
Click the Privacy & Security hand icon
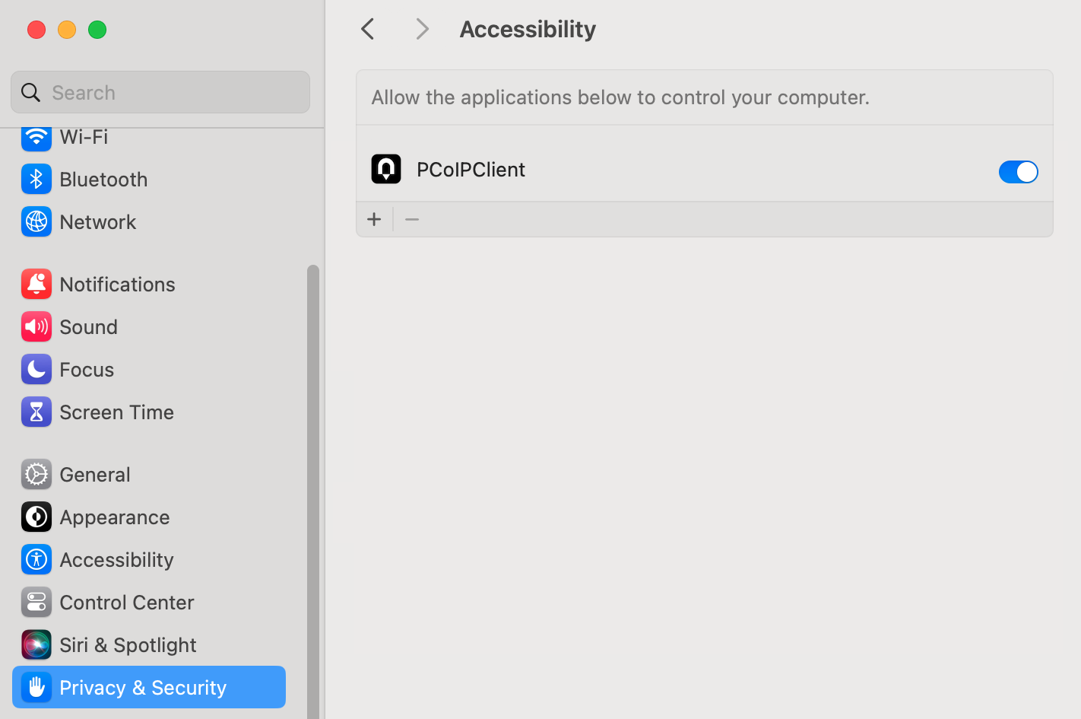click(36, 688)
